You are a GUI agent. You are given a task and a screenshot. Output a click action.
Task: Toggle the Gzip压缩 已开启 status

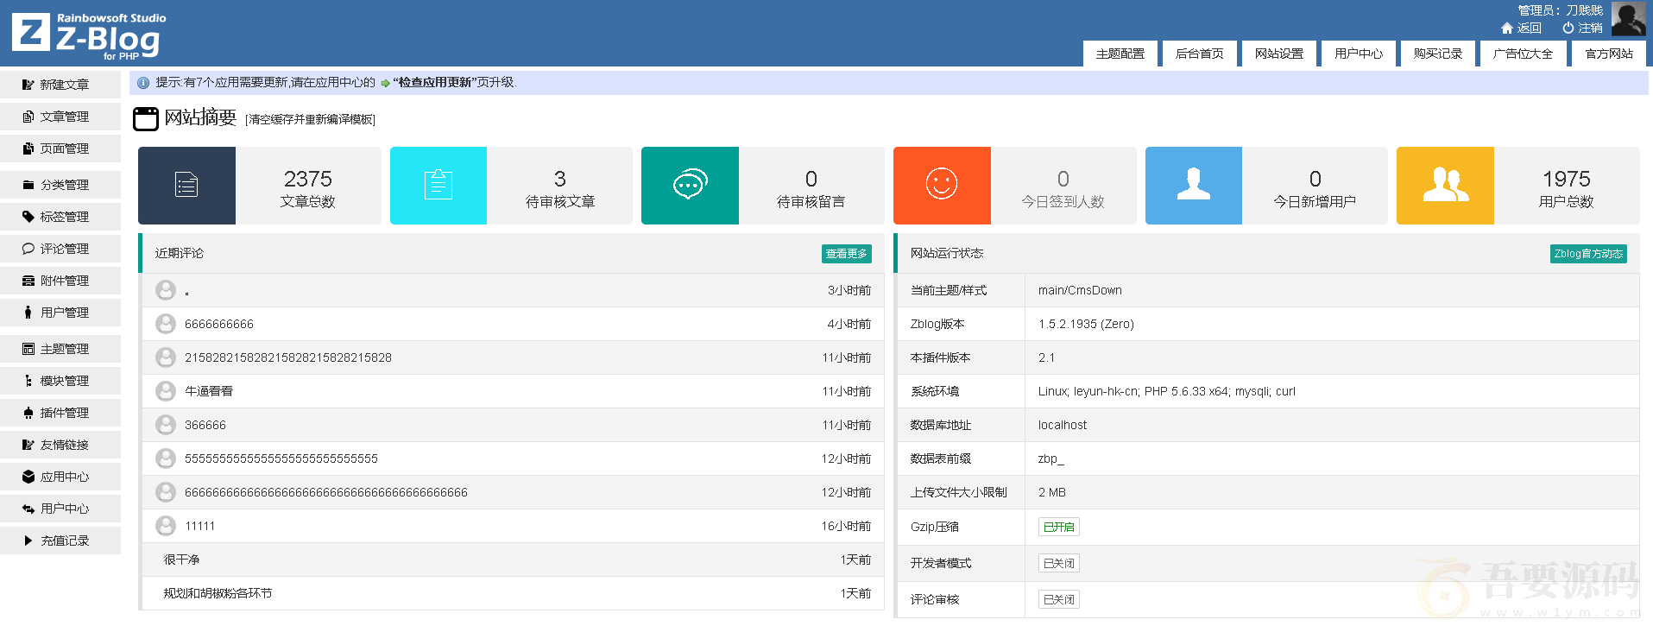point(1058,528)
